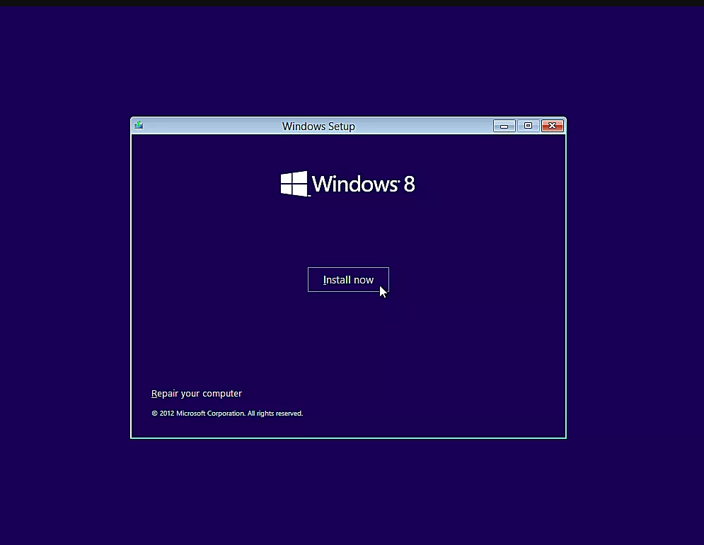The height and width of the screenshot is (545, 704).
Task: Minimize the Windows Setup window
Action: click(x=504, y=126)
